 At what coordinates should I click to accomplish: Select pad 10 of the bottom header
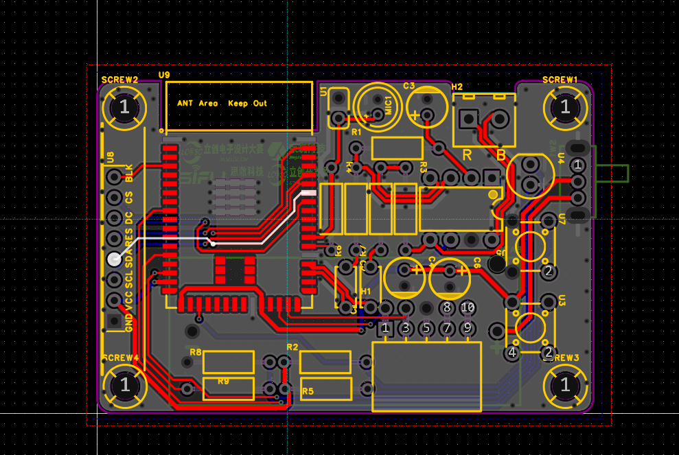(x=468, y=308)
